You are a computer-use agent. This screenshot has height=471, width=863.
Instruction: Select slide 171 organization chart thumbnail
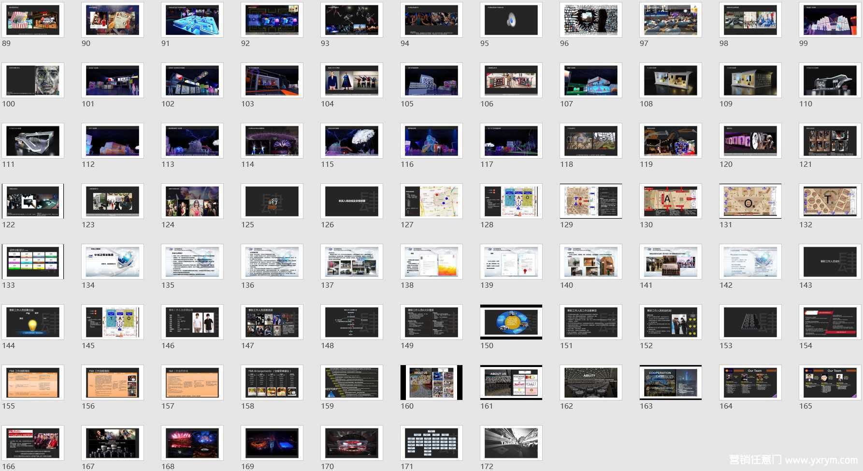pos(431,443)
